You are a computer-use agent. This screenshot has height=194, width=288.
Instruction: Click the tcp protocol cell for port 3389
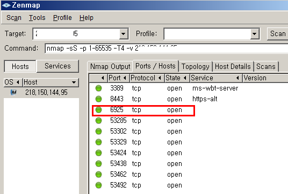(x=136, y=88)
